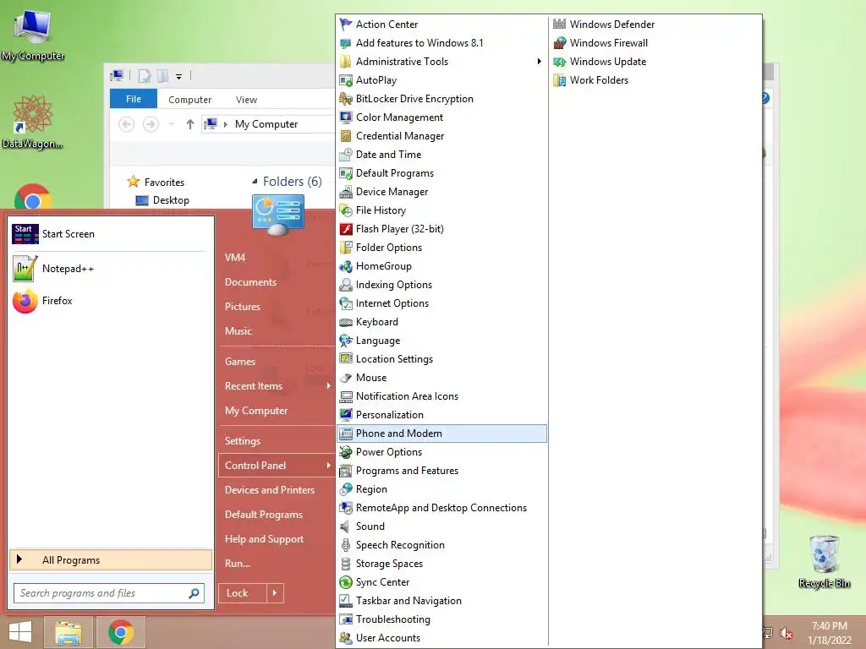Open Troubleshooting menu entry
Viewport: 866px width, 649px height.
[x=441, y=619]
